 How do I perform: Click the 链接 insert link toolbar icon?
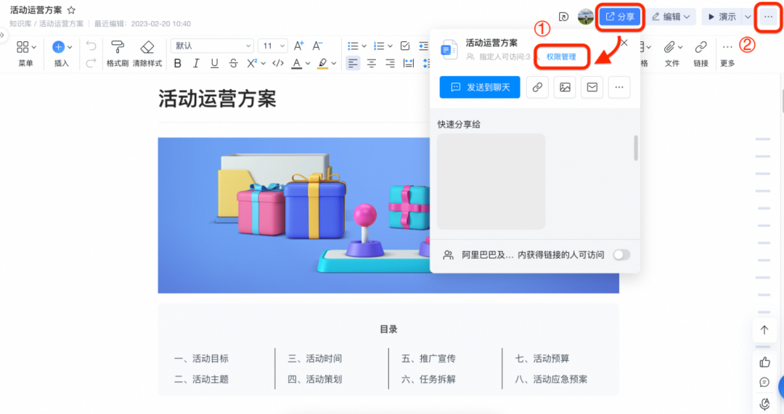pyautogui.click(x=701, y=47)
